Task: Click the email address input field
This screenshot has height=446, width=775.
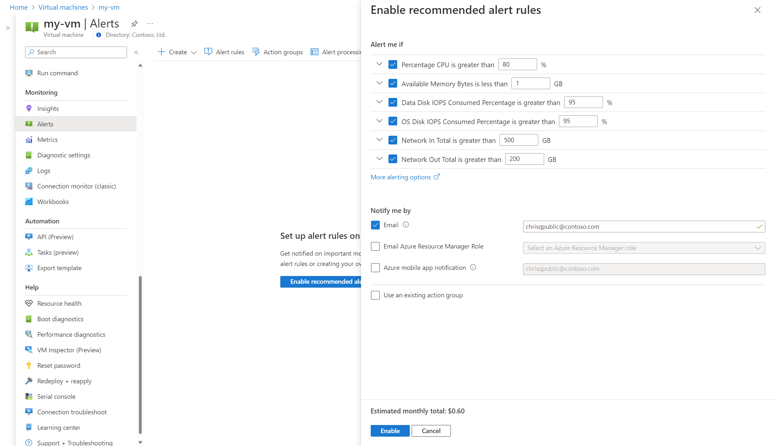Action: click(643, 226)
